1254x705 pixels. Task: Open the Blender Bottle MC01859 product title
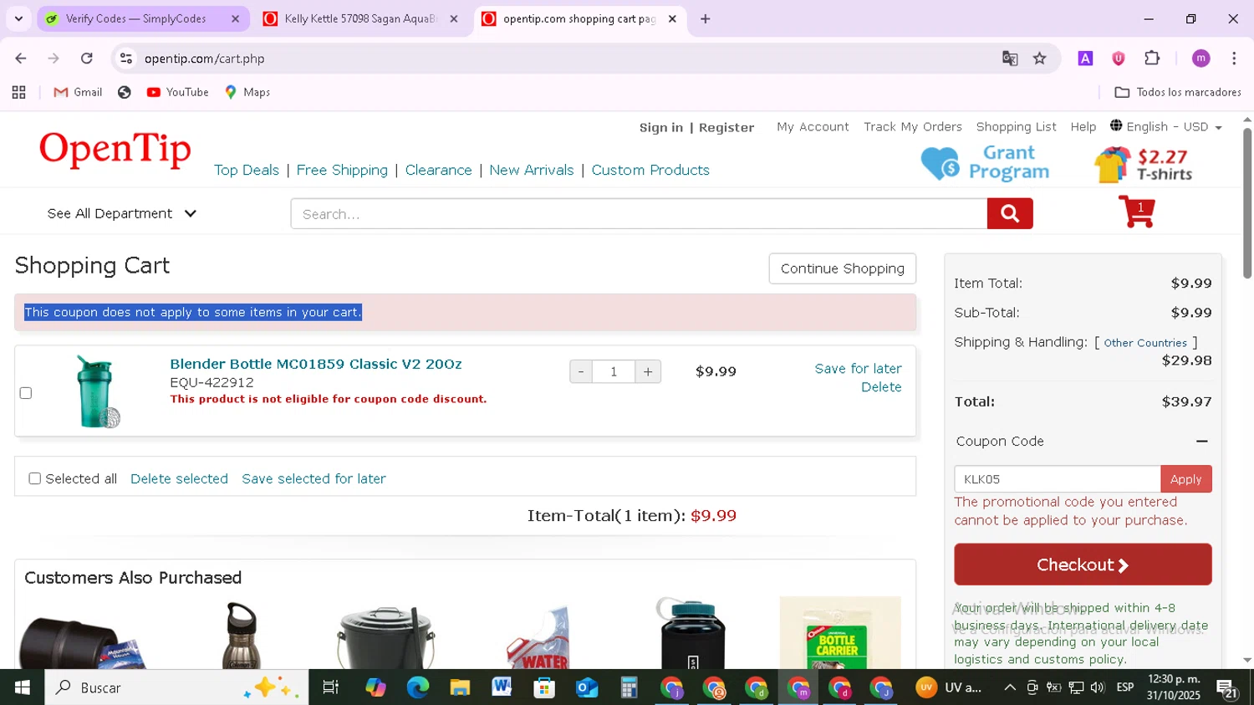pos(316,364)
